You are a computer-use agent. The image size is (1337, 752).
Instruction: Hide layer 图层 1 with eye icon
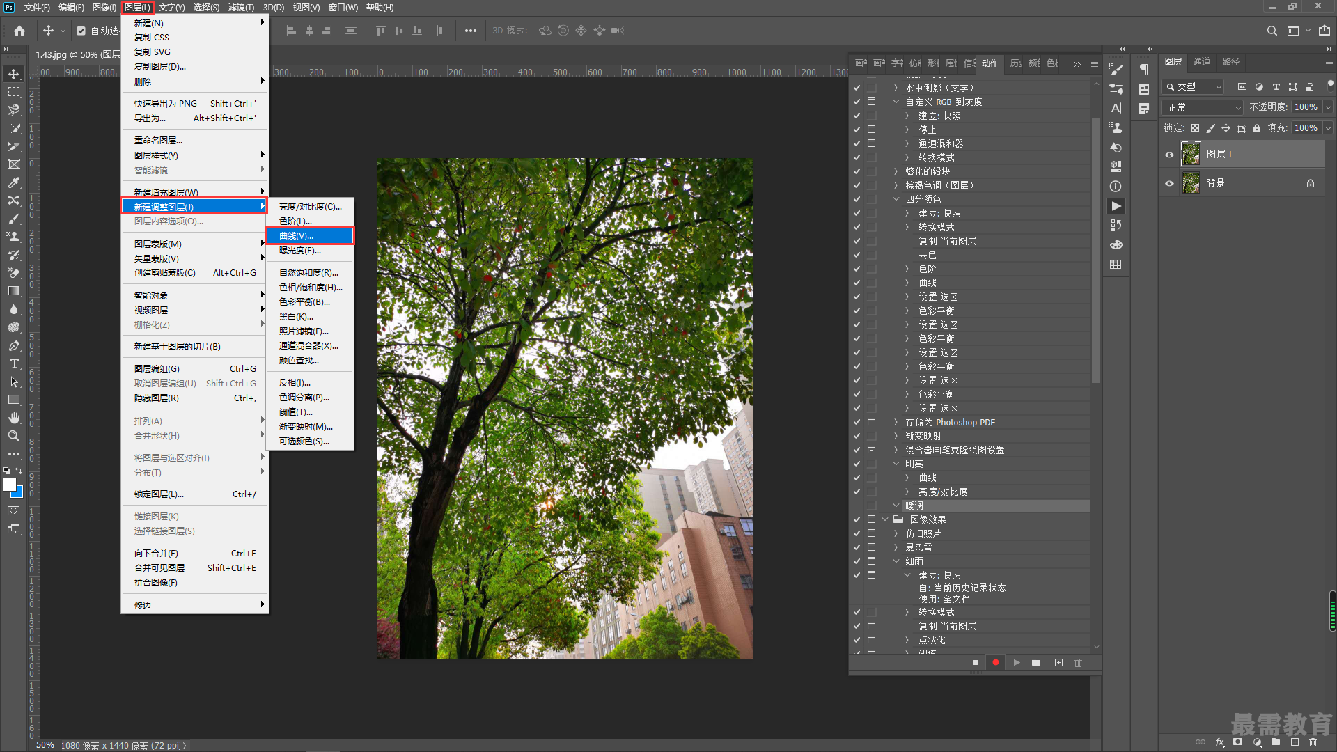1169,155
